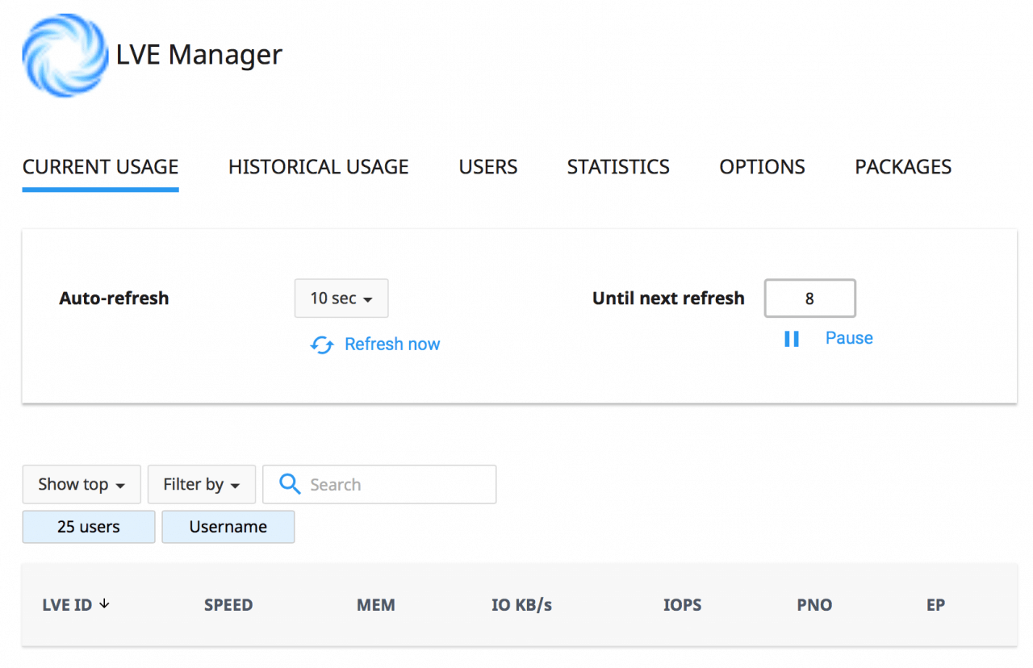Click the Refresh now link

(x=392, y=344)
